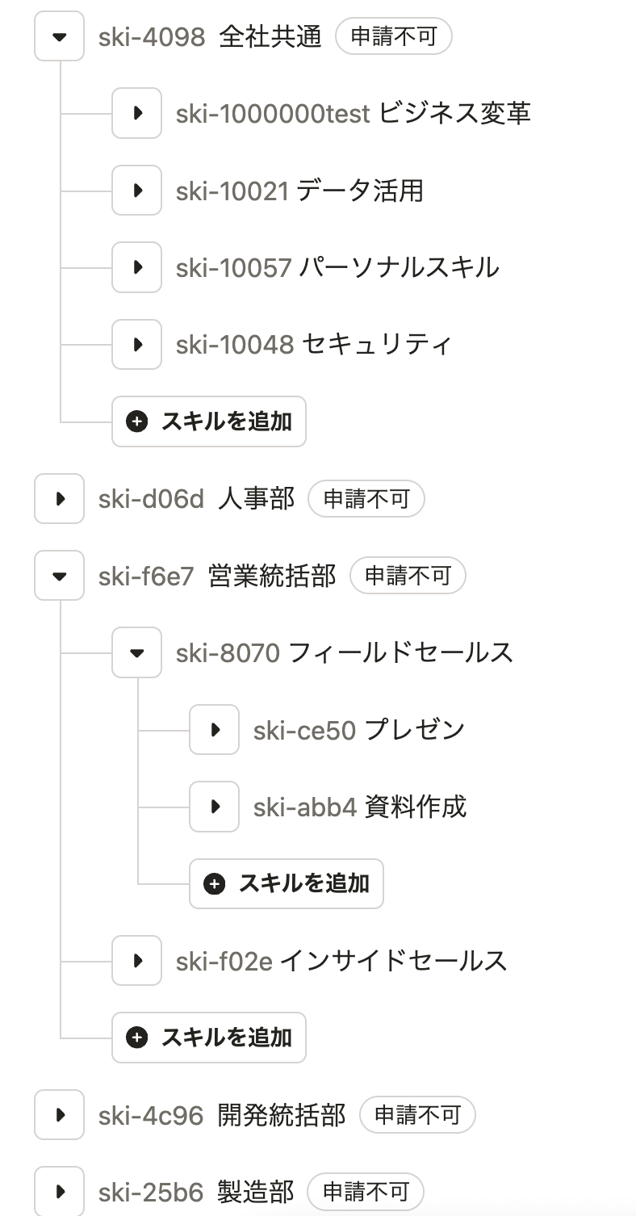Select the プレゼン skill label
Viewport: 636px width, 1216px height.
point(415,730)
